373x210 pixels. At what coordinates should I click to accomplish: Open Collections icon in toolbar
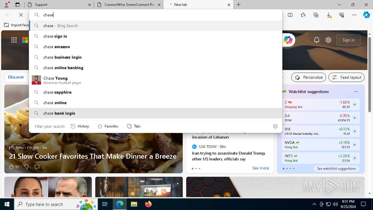pyautogui.click(x=316, y=15)
